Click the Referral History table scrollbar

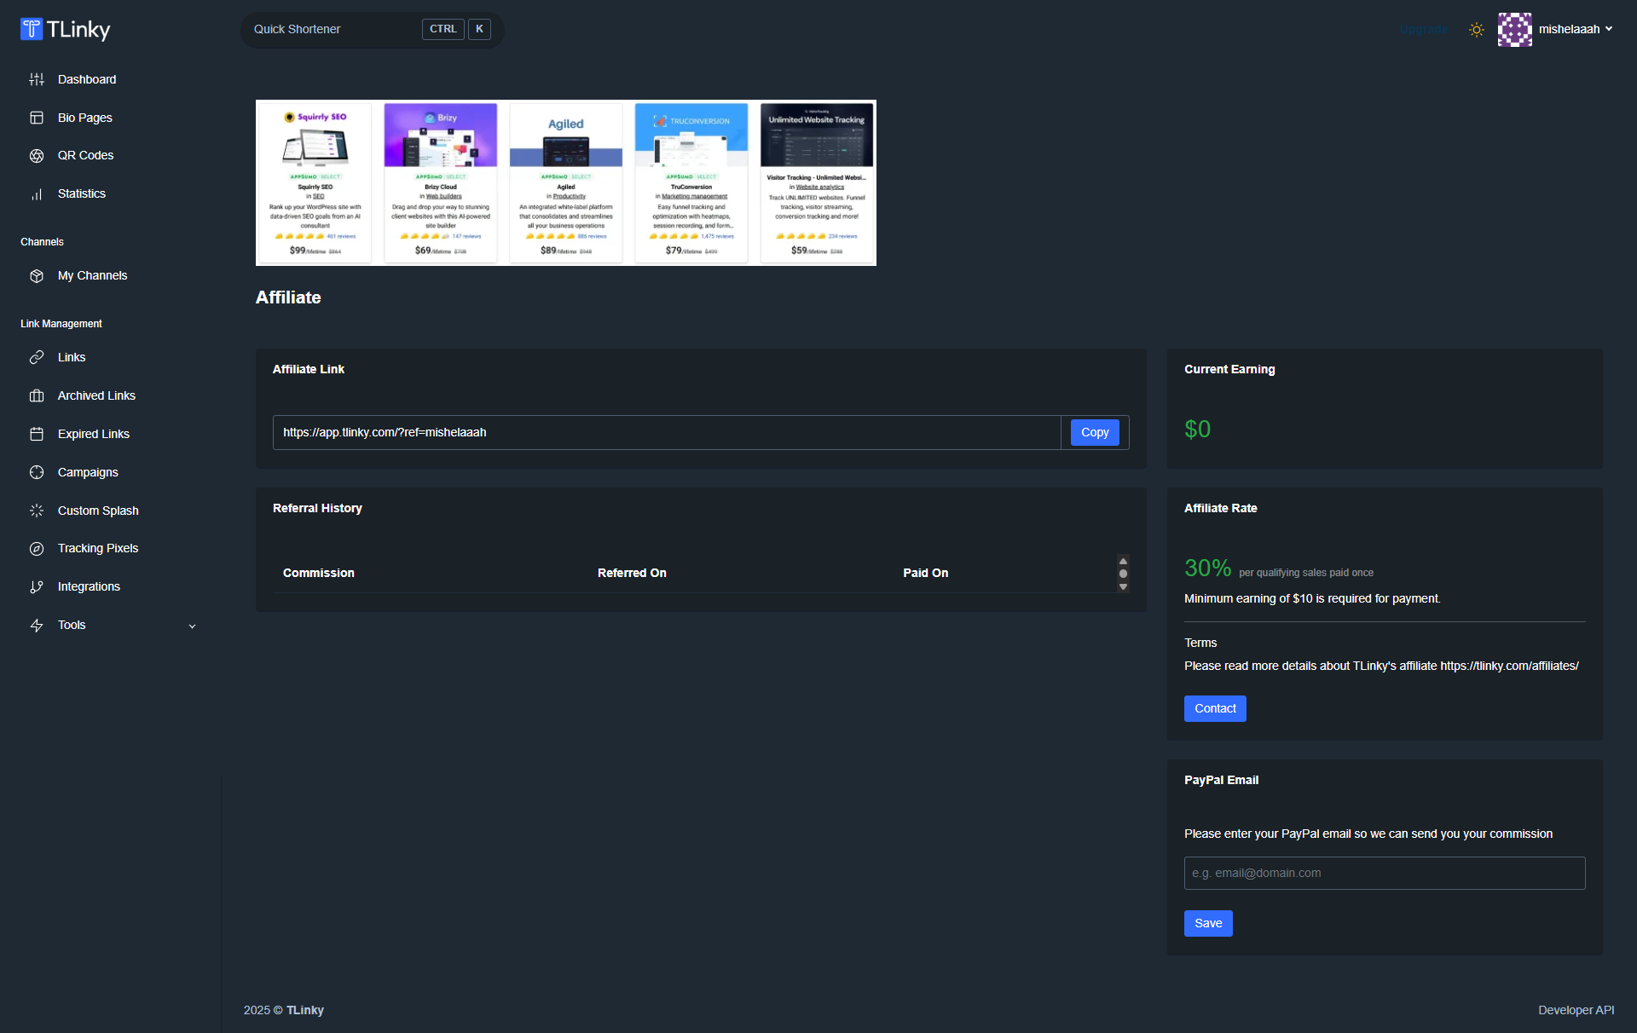click(1123, 574)
